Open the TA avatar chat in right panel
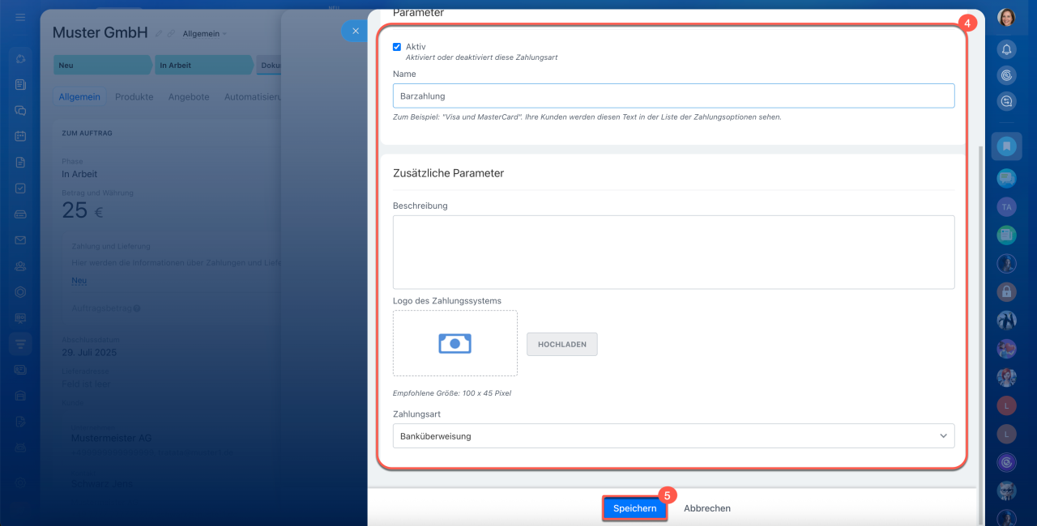This screenshot has width=1037, height=526. coord(1006,207)
